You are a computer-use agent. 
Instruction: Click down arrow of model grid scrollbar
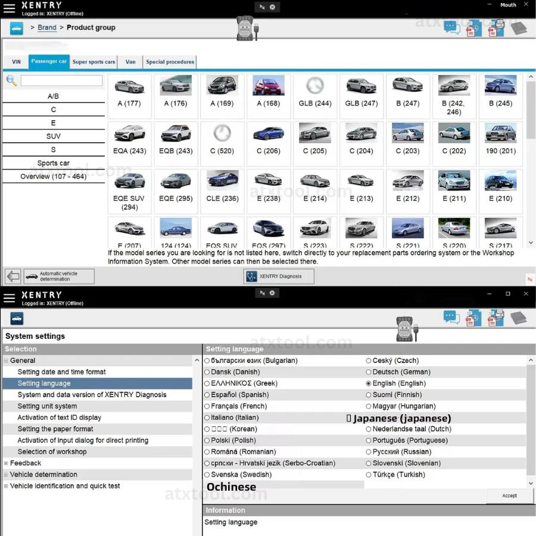coord(531,243)
